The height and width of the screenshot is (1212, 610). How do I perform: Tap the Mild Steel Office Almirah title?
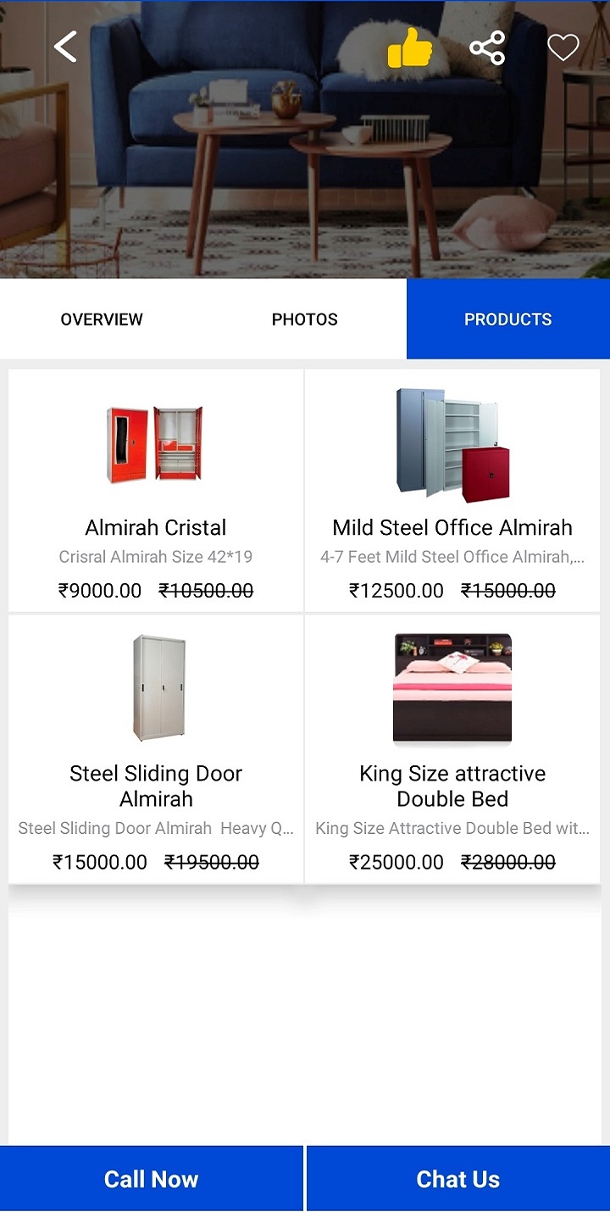tap(452, 527)
